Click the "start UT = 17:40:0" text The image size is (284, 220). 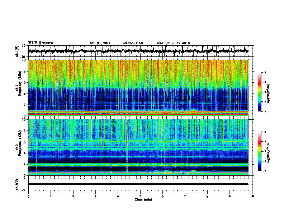click(x=173, y=43)
